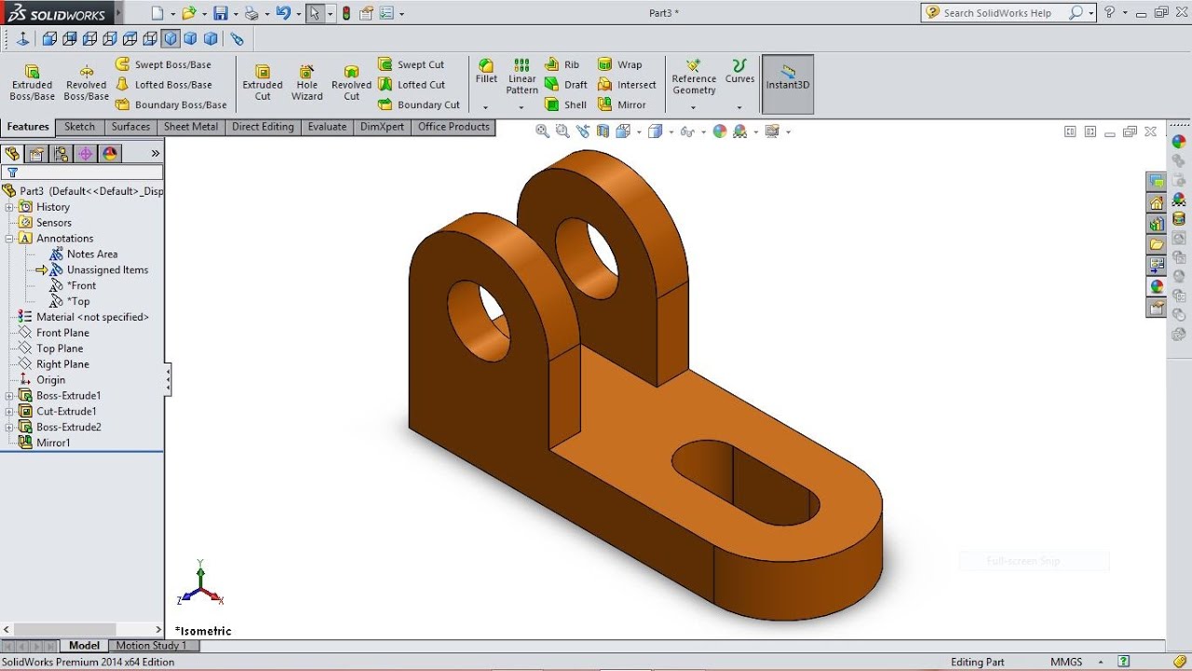Open the Direct Editing tab
The image size is (1192, 671).
pyautogui.click(x=263, y=127)
